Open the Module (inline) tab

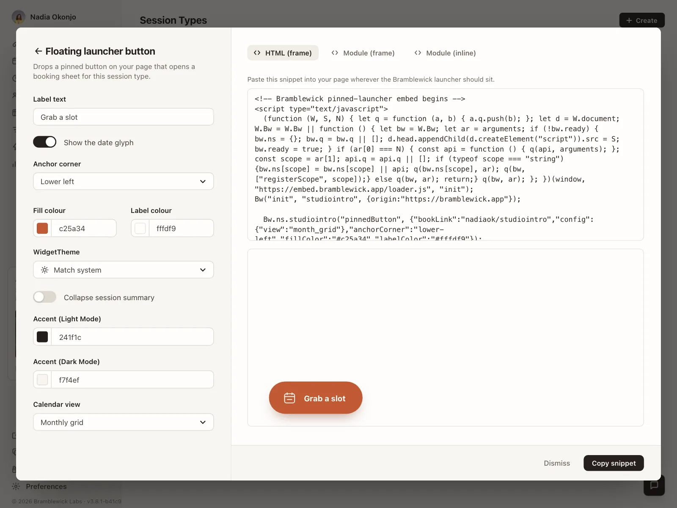point(445,53)
